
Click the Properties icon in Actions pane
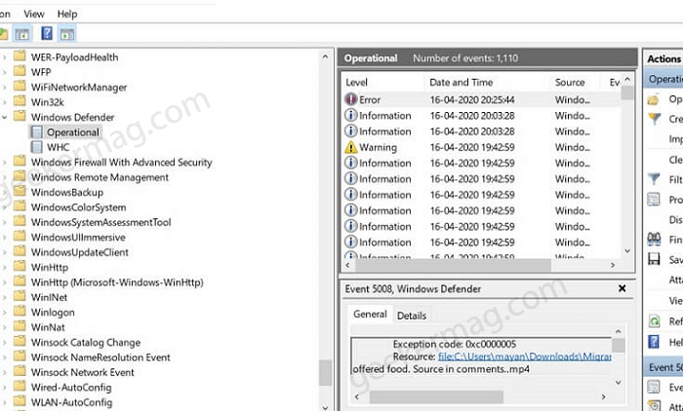point(654,200)
